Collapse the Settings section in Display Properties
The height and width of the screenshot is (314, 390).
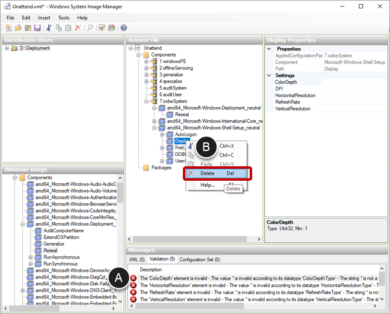point(270,76)
